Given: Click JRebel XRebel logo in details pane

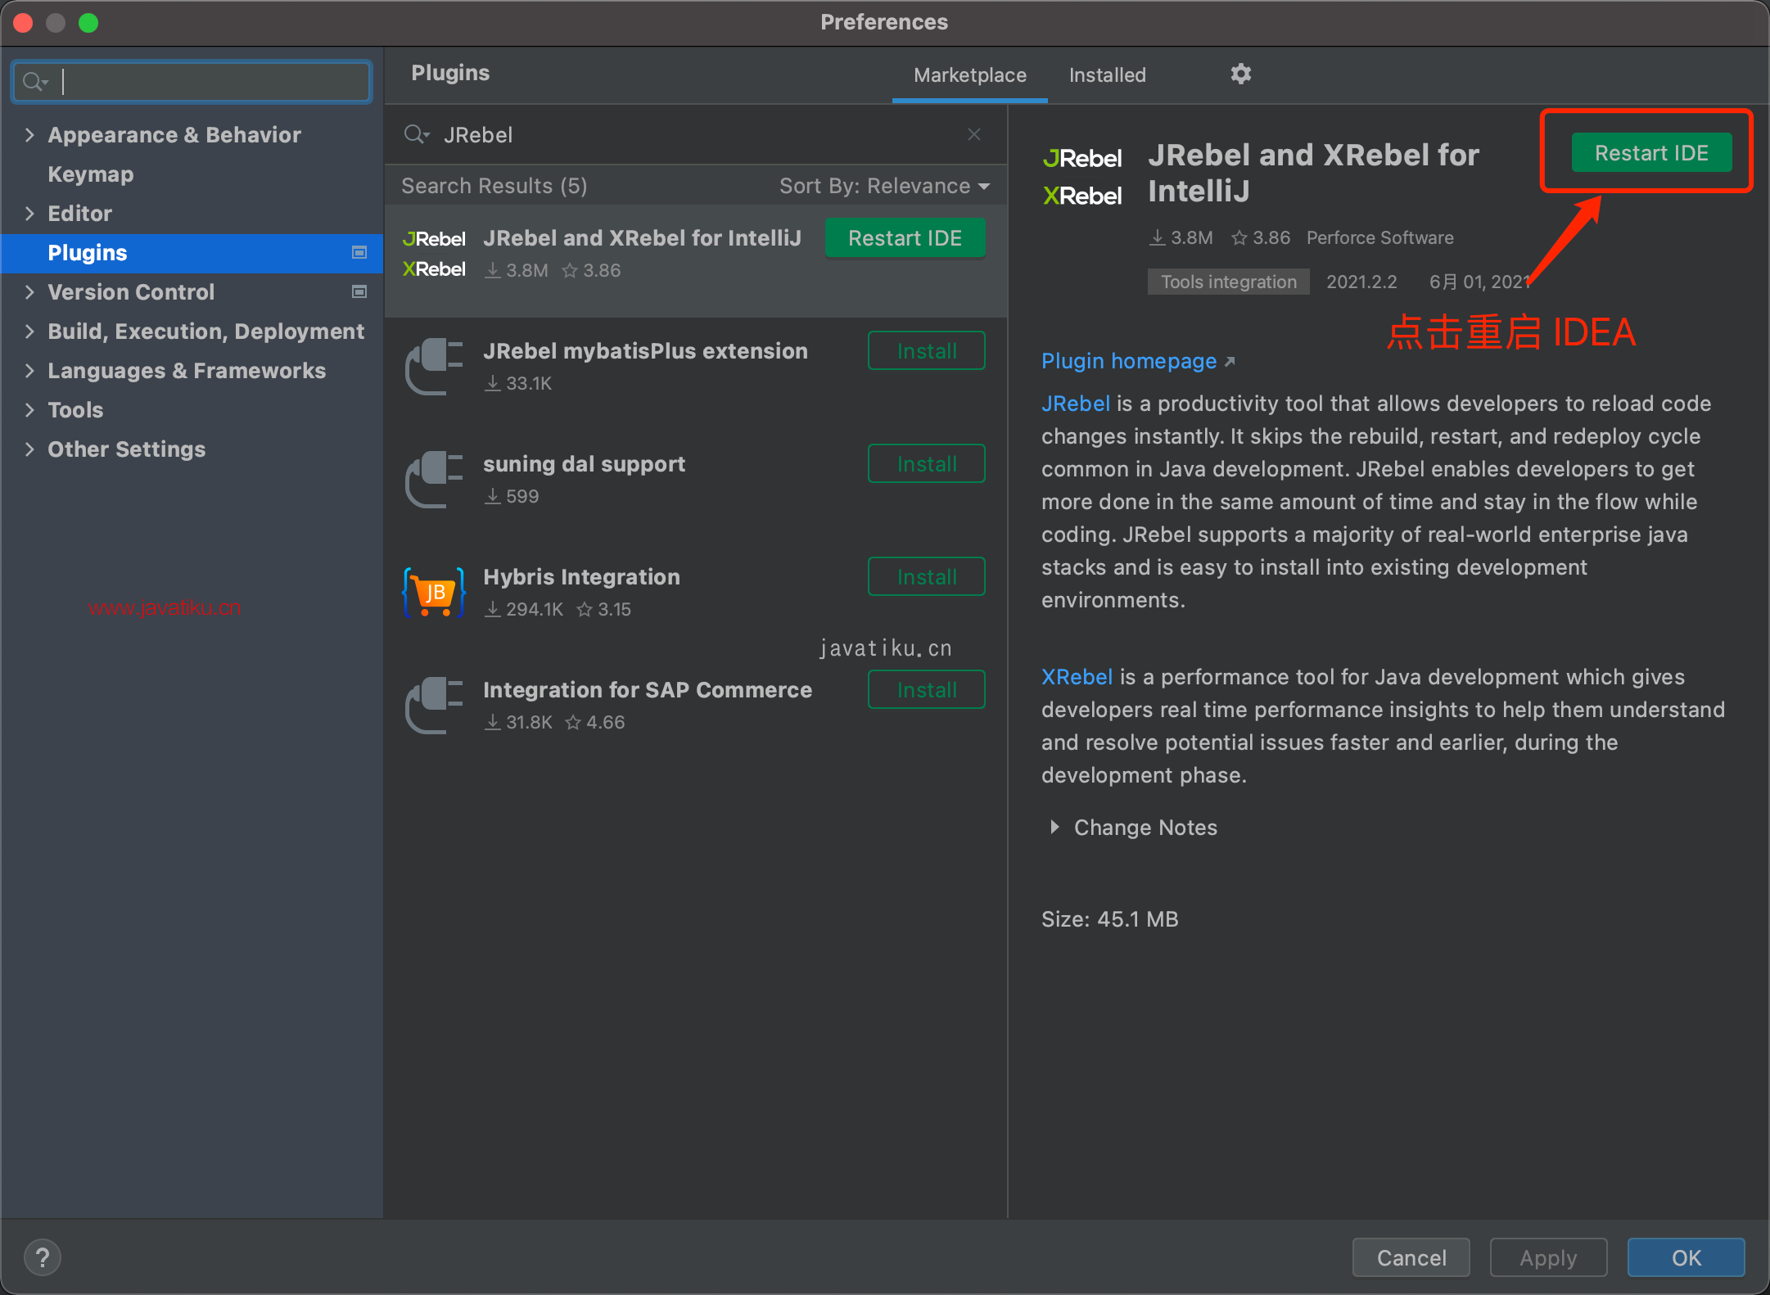Looking at the screenshot, I should (1082, 177).
